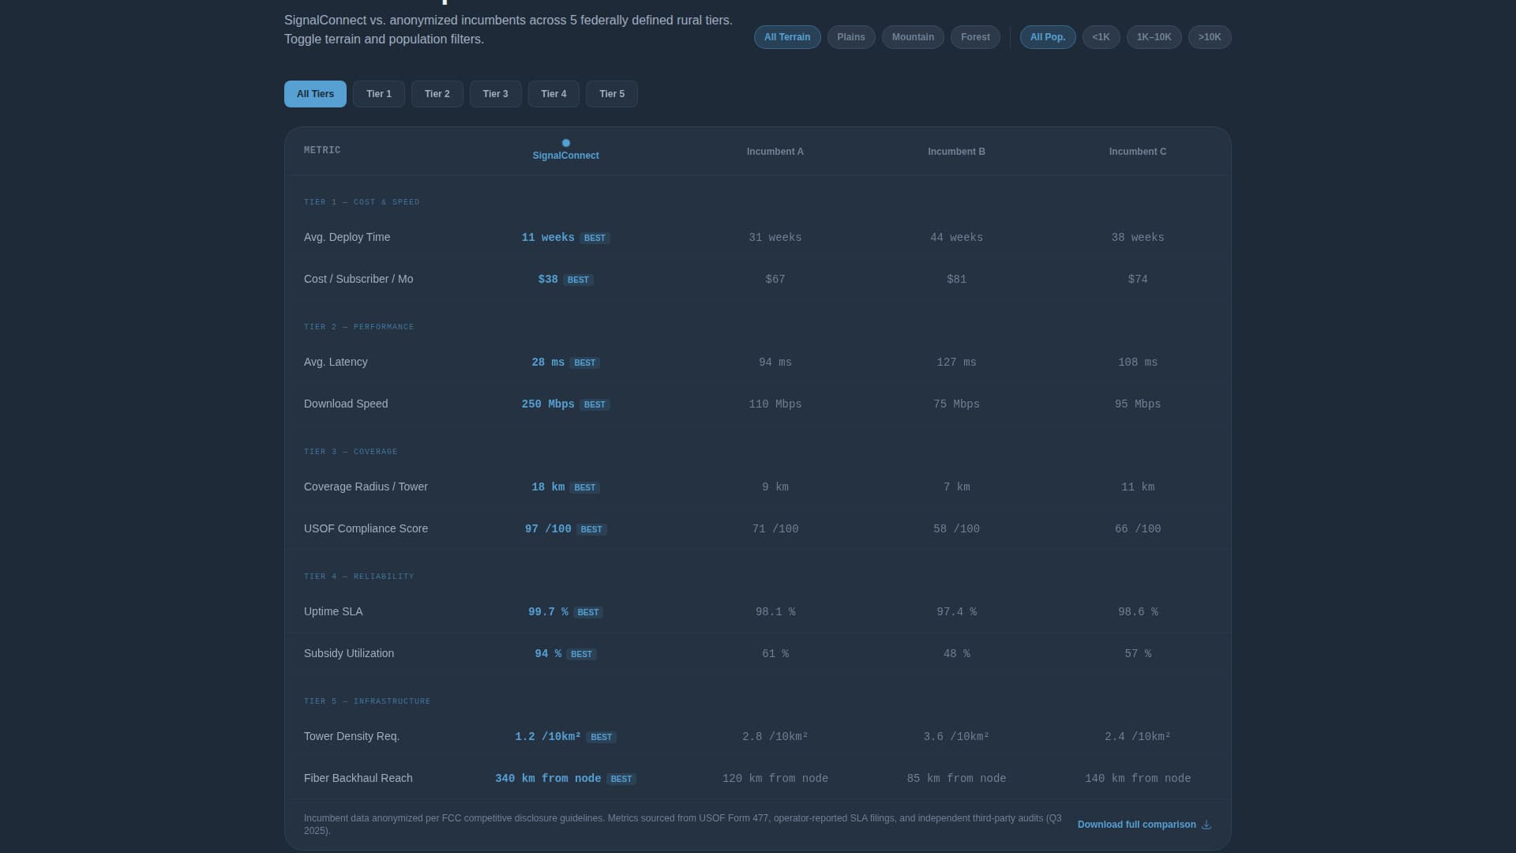Click the Coverage Radius / Tower label
This screenshot has height=853, width=1516.
pyautogui.click(x=366, y=487)
